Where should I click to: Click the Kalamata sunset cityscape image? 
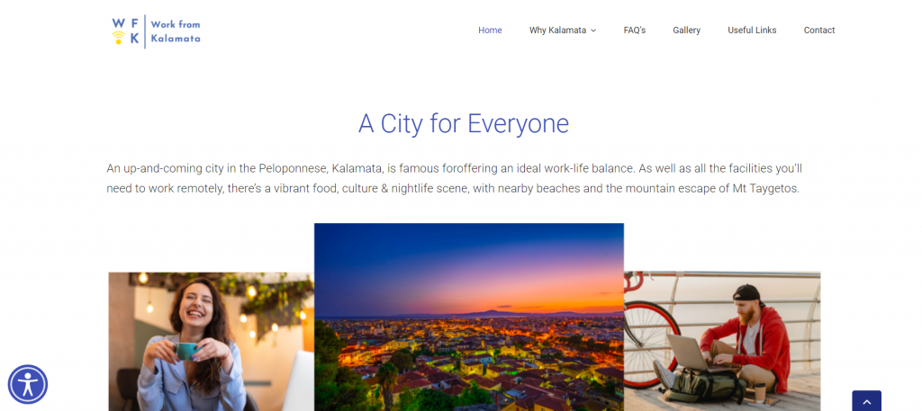tap(468, 317)
